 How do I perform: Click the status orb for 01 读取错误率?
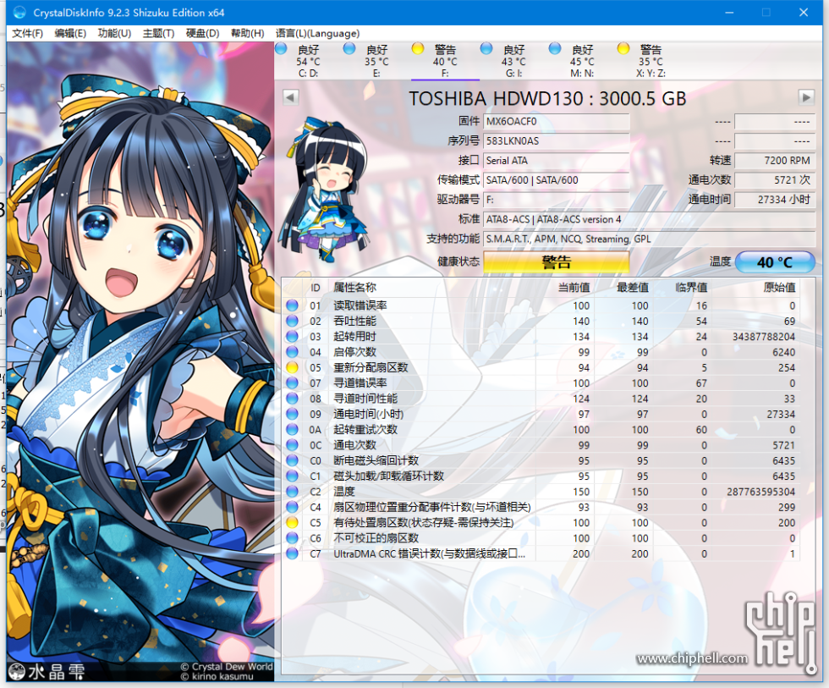pos(292,305)
